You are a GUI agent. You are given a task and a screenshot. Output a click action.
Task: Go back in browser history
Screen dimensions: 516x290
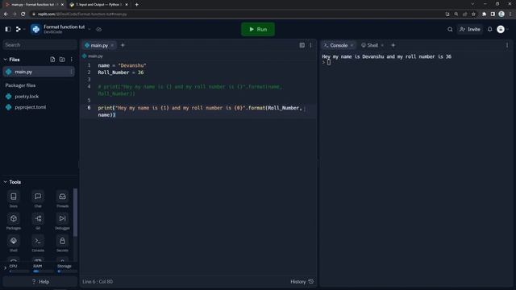pos(6,14)
